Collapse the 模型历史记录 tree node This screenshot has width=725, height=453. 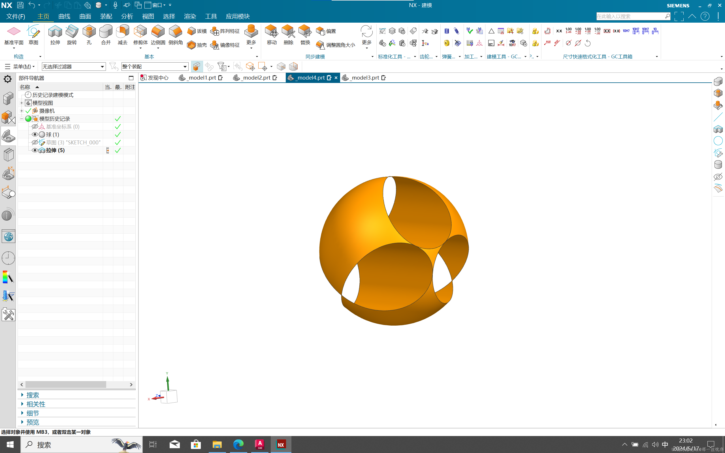coord(22,119)
